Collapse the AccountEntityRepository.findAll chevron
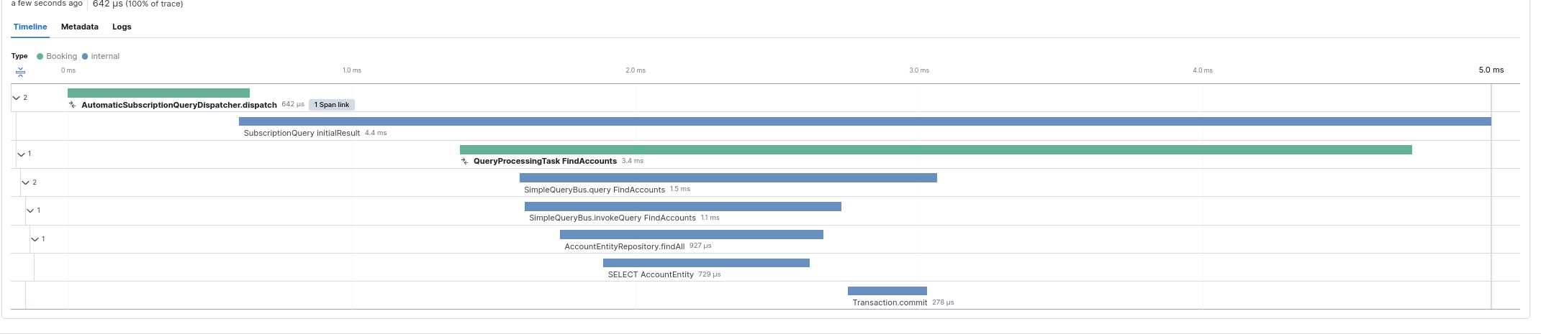 click(35, 238)
